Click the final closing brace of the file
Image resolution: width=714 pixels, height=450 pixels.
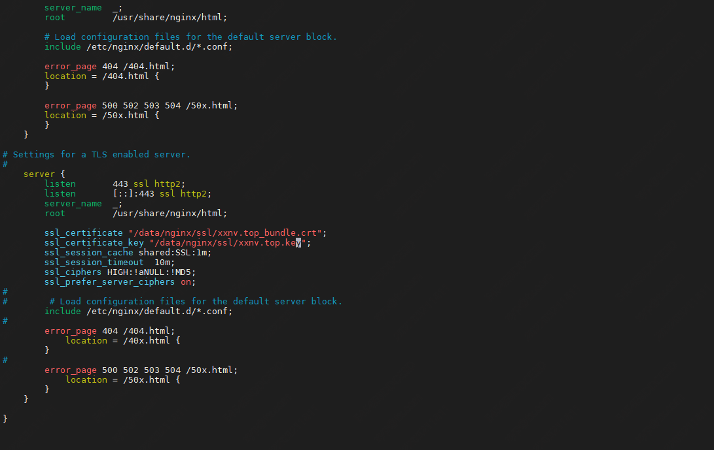pyautogui.click(x=5, y=419)
